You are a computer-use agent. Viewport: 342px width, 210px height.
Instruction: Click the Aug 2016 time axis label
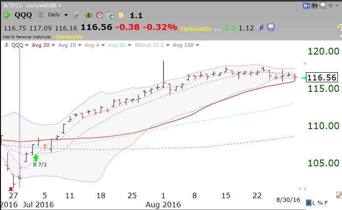tap(163, 205)
